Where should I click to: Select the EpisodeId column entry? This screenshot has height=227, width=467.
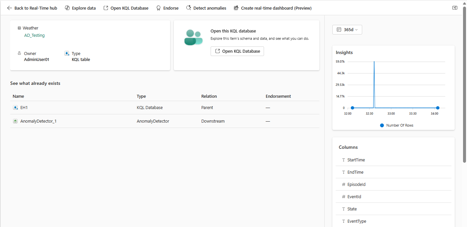coord(356,185)
